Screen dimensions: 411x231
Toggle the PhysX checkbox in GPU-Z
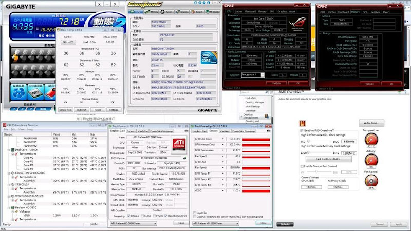[x=154, y=216]
